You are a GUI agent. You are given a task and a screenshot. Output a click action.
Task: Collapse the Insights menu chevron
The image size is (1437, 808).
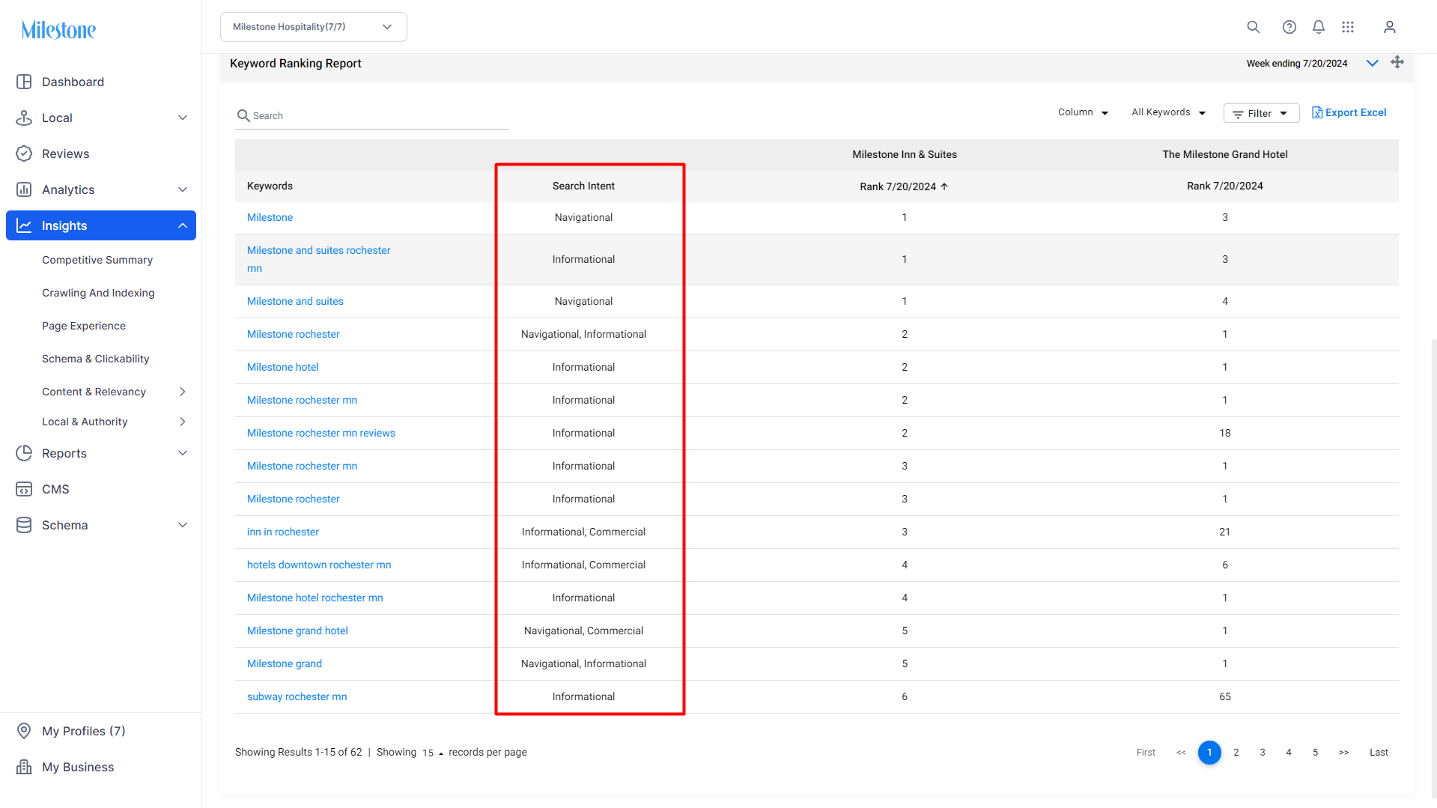tap(183, 225)
